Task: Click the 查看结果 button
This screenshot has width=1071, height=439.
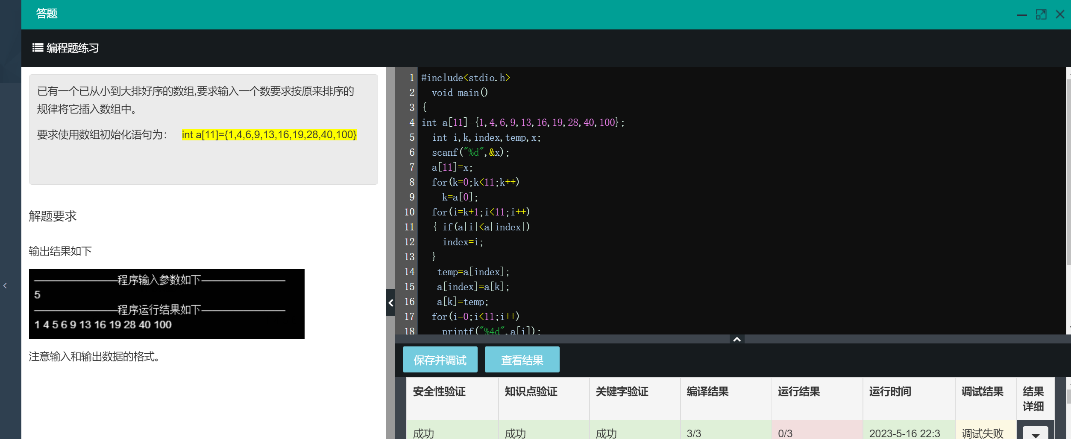Action: pos(522,360)
